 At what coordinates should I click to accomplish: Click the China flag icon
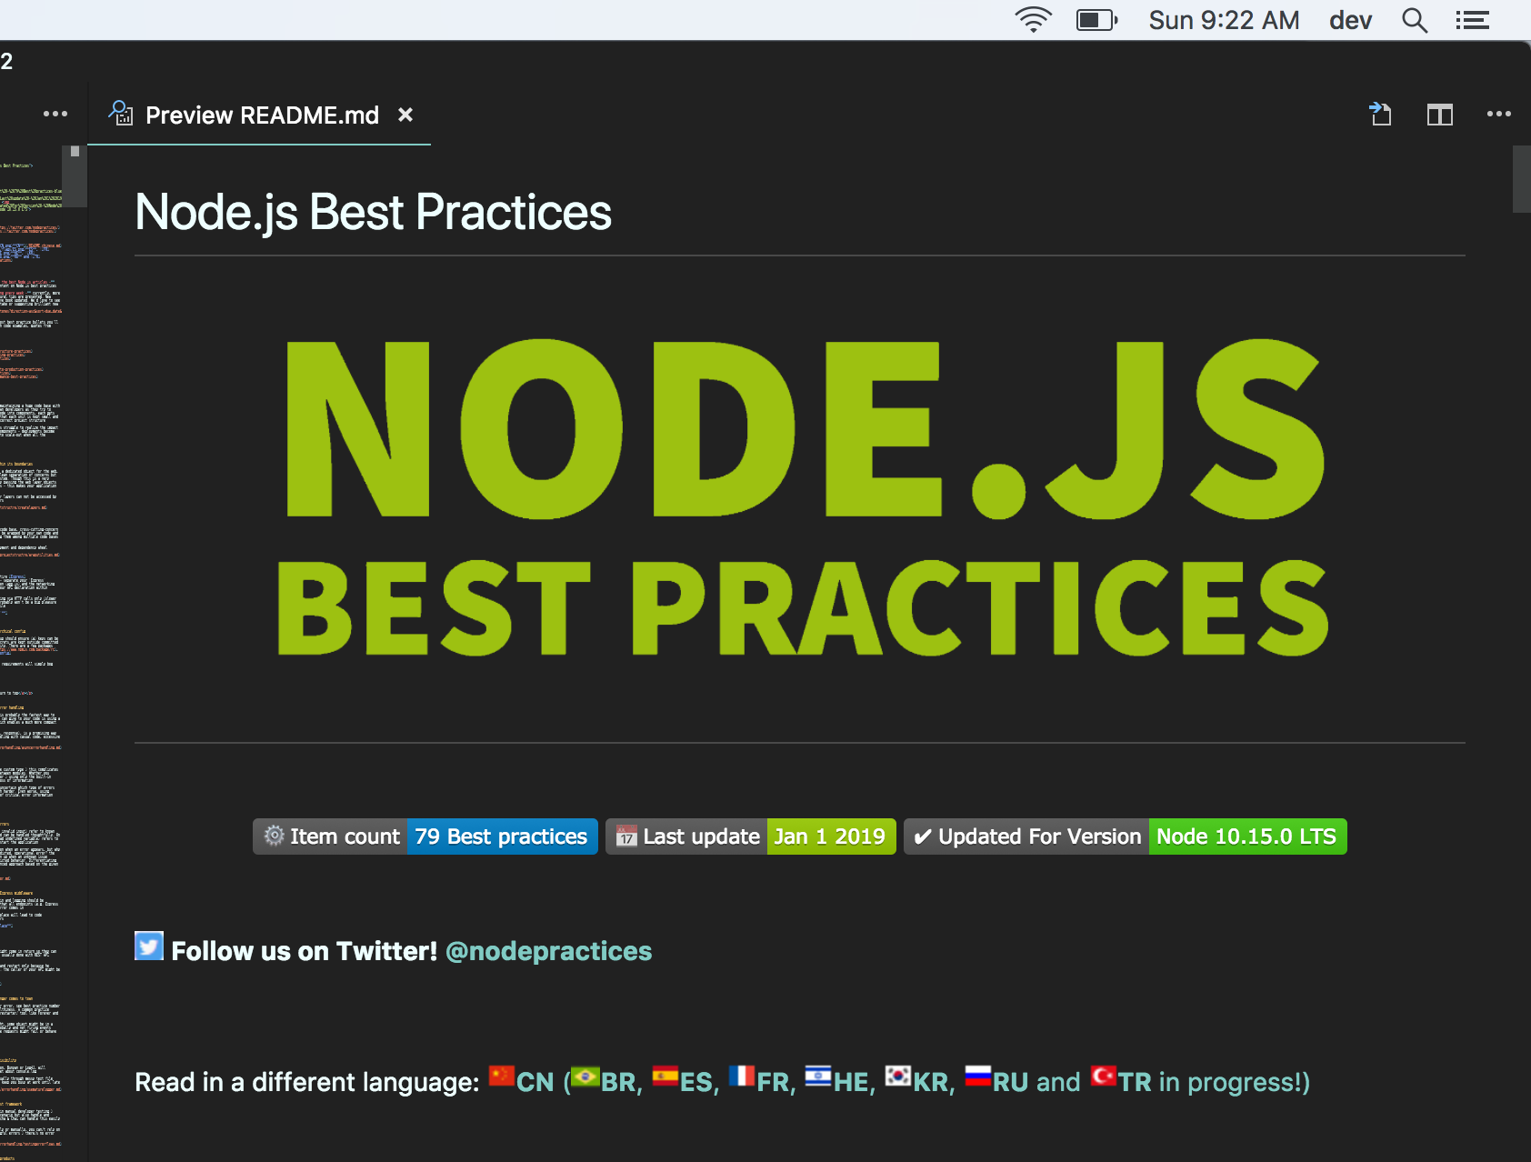tap(502, 1076)
